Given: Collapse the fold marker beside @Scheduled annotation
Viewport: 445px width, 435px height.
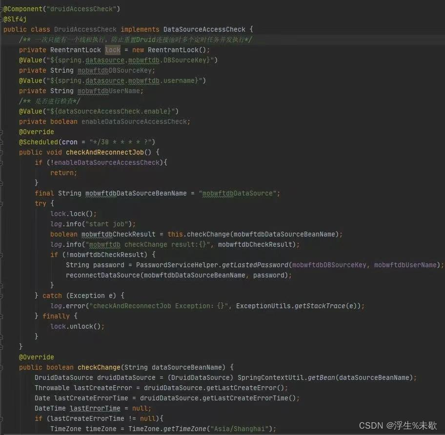Looking at the screenshot, I should coord(1,142).
